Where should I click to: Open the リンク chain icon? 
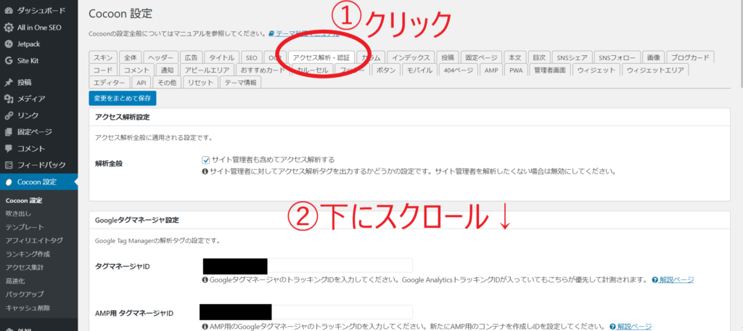(9, 115)
